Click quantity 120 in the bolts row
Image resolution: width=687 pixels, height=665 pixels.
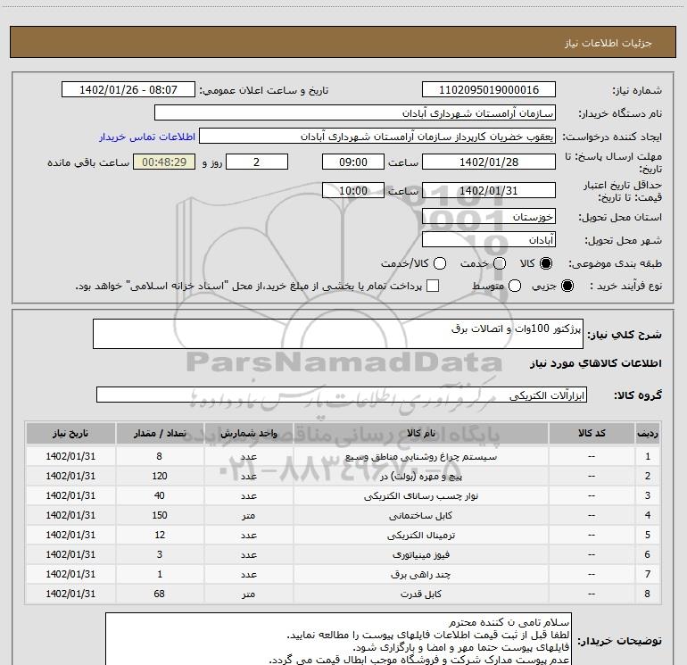point(160,476)
